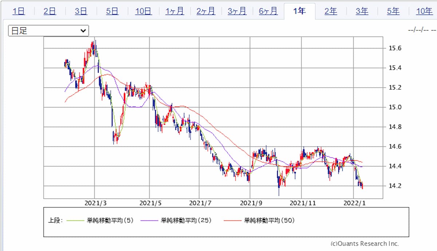This screenshot has height=251, width=437.
Task: Switch to the 10年 tab
Action: coord(424,11)
